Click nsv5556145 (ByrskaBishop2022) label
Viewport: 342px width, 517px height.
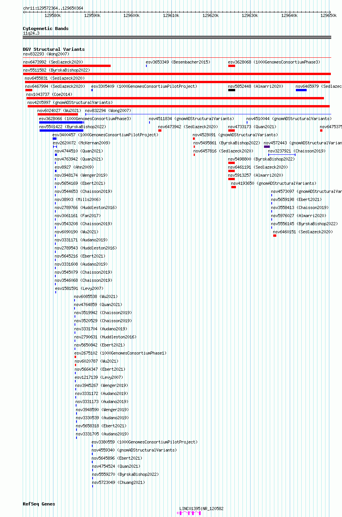pos(305,224)
